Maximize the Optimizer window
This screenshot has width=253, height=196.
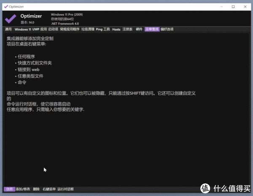click(x=233, y=7)
